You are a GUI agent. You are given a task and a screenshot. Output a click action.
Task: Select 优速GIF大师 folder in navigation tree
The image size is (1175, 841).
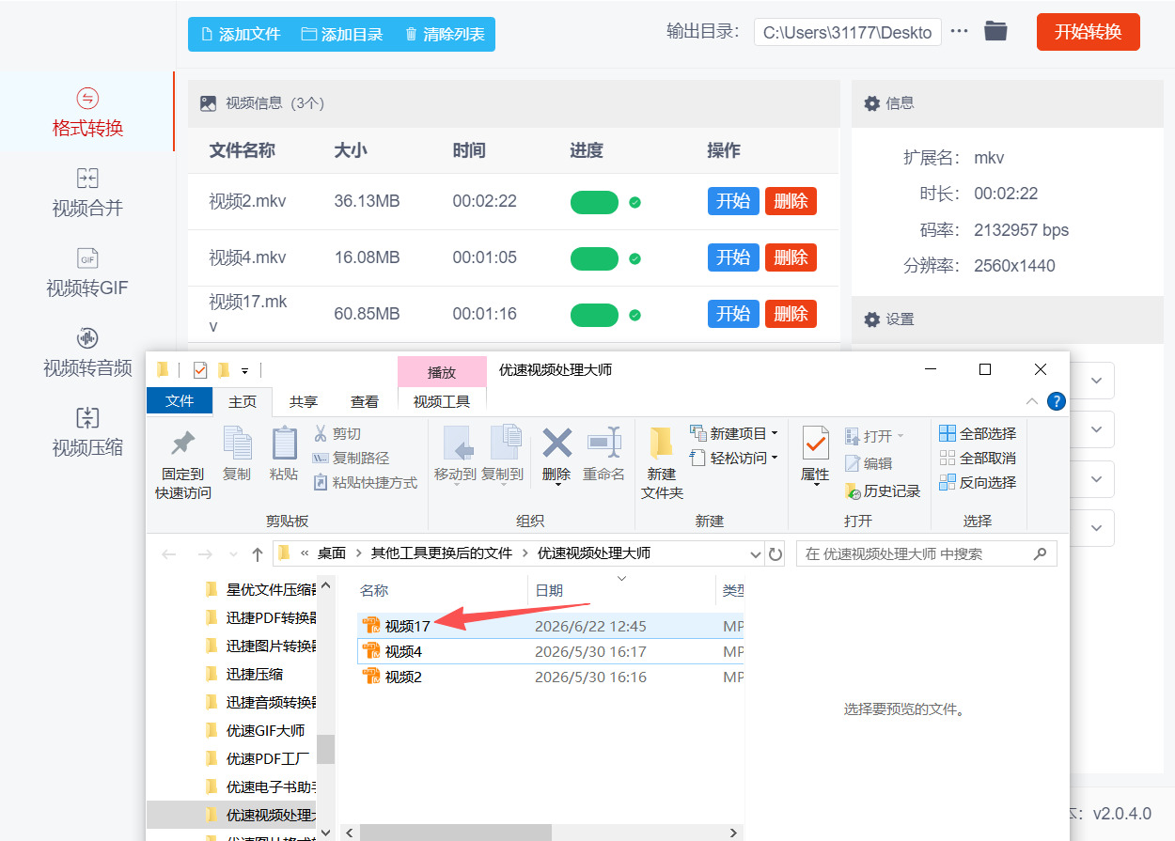pos(265,730)
